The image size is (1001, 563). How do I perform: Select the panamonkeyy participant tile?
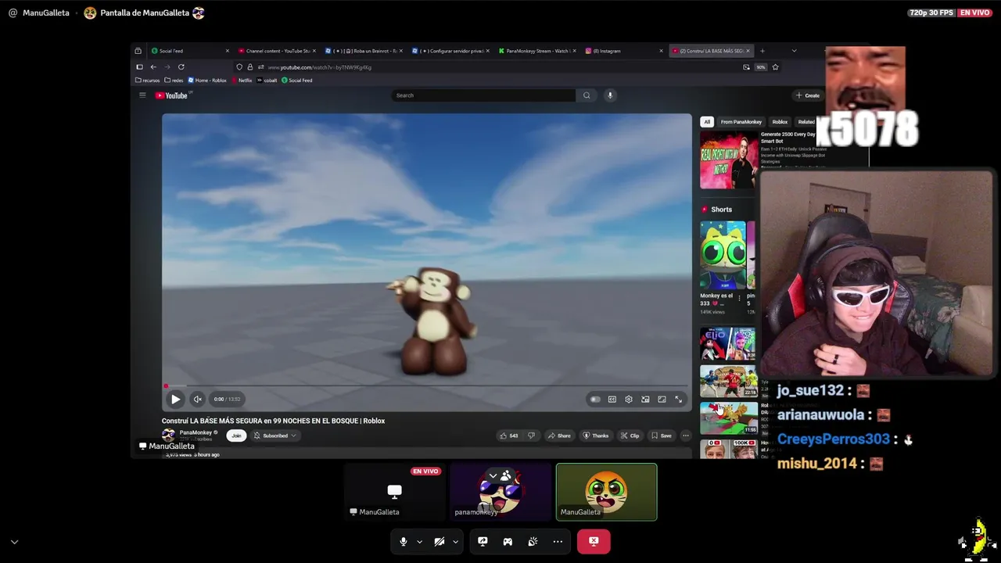coord(500,492)
